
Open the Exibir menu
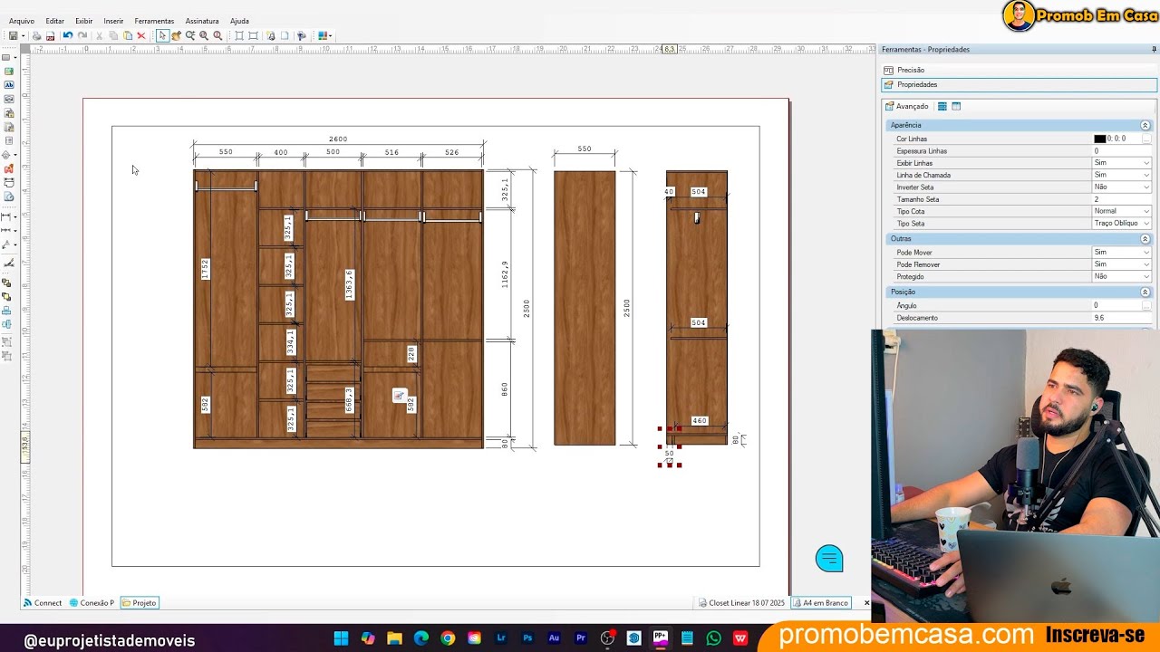[x=84, y=21]
